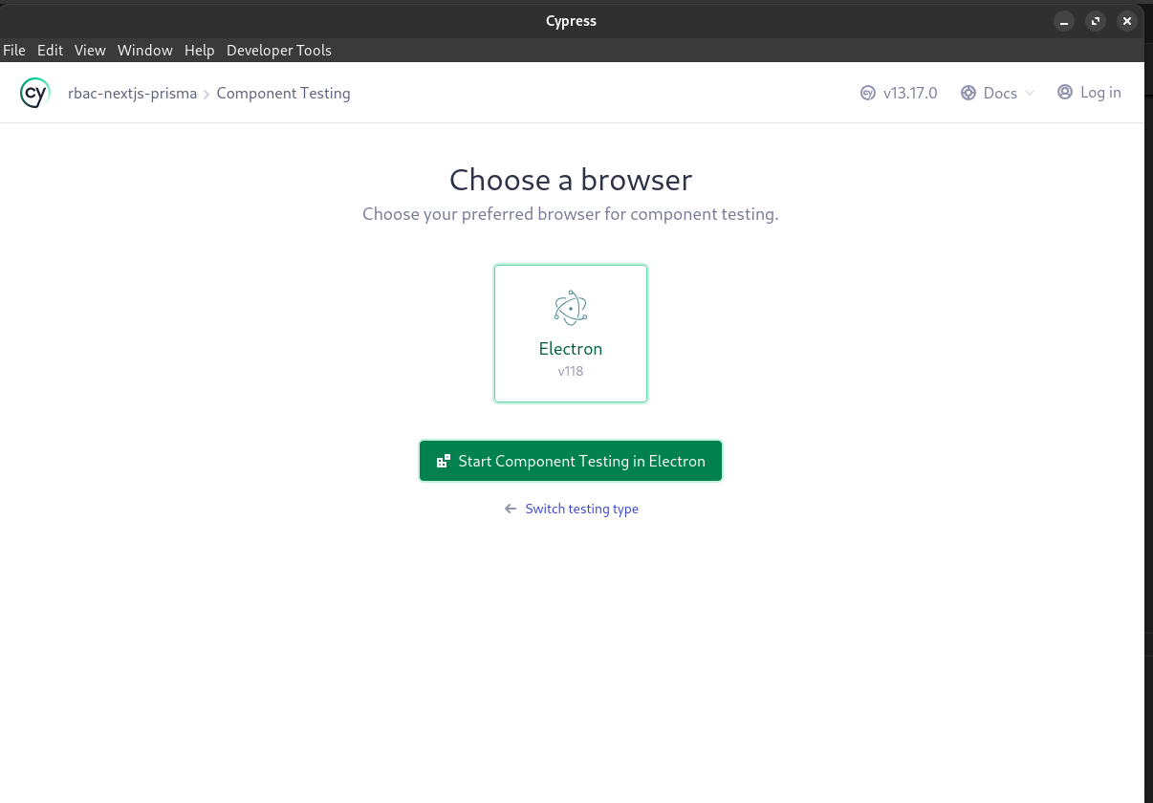Follow the Switch testing type link

(582, 509)
